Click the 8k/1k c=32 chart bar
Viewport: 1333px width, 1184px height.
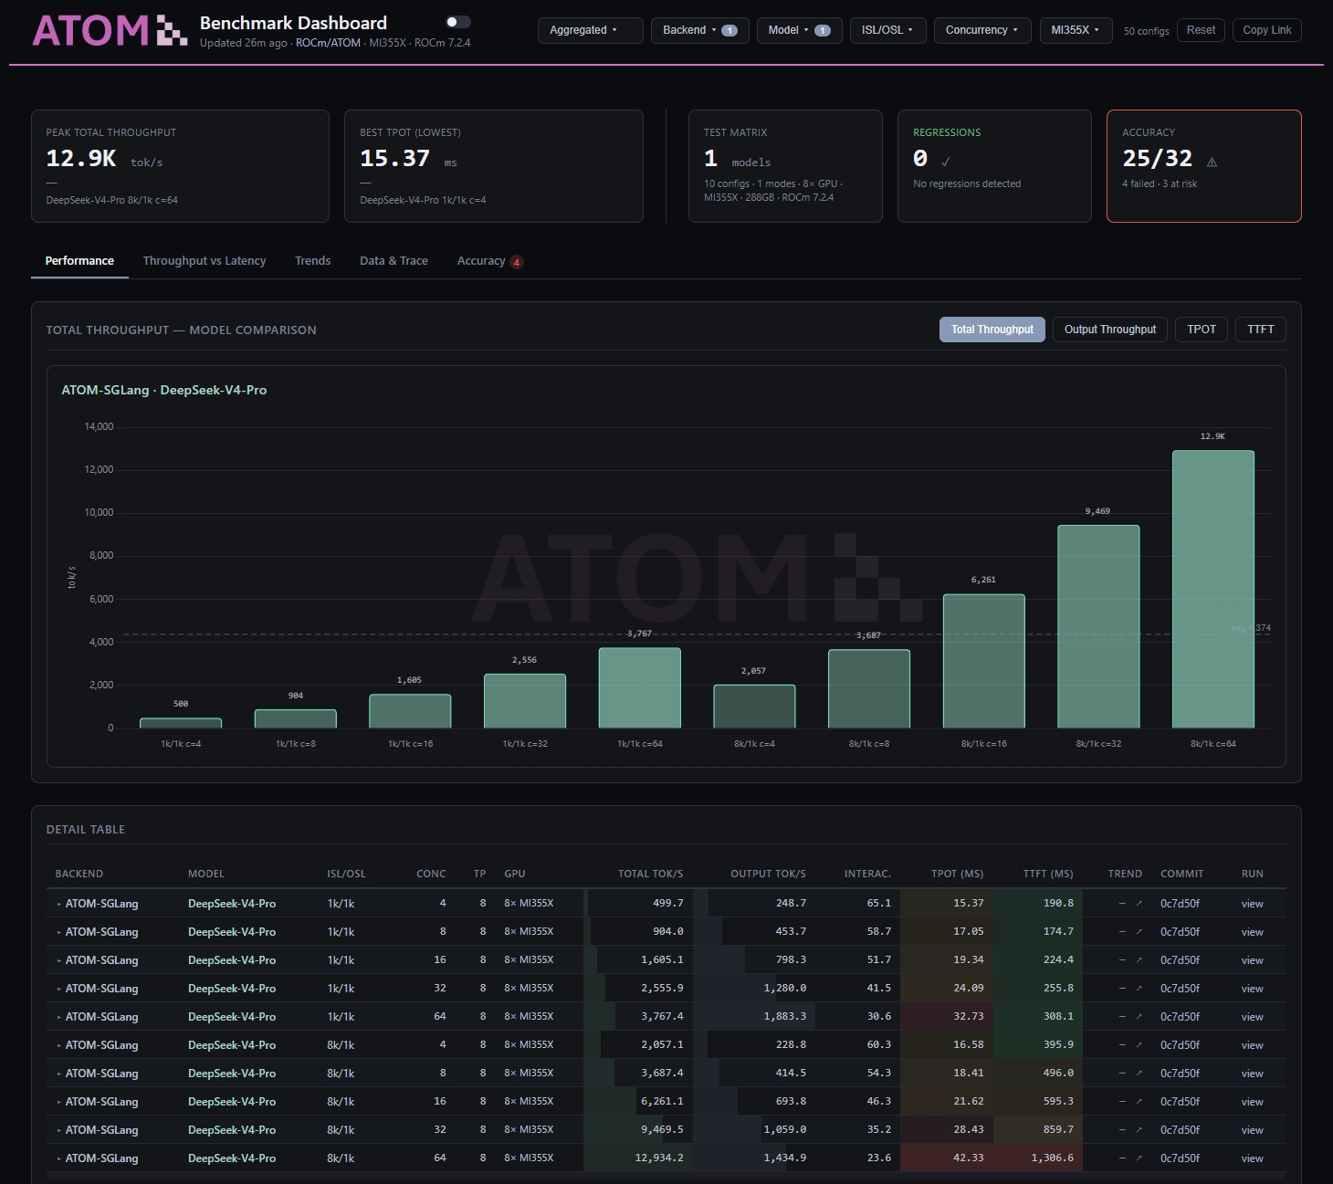(x=1098, y=626)
